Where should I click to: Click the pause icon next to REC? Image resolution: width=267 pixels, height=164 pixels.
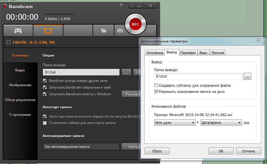[x=150, y=30]
